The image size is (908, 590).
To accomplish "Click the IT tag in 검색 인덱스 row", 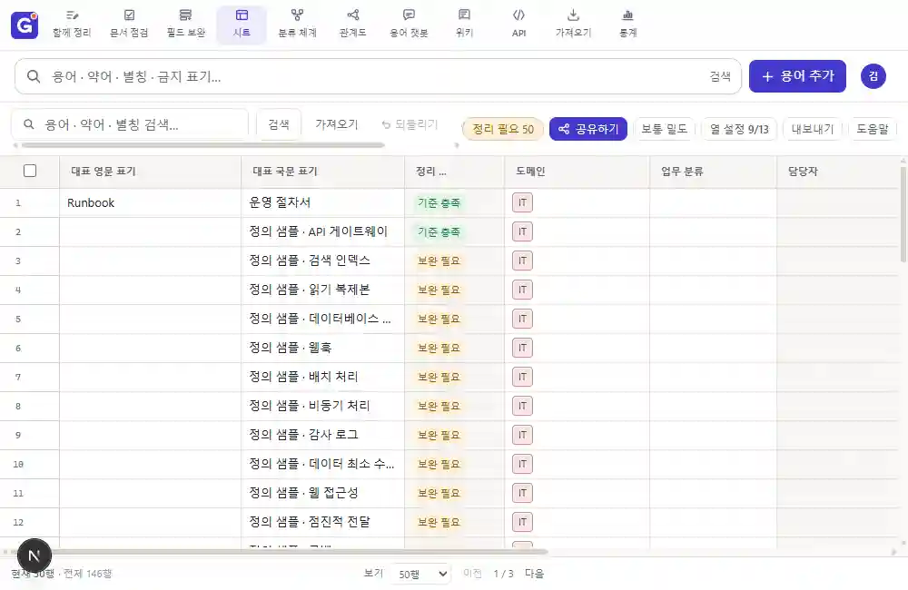I will tap(522, 261).
